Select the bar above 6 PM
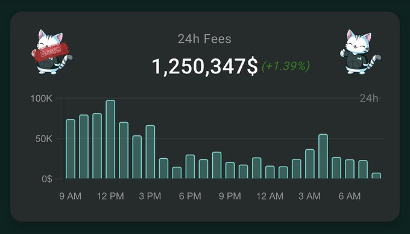Image resolution: width=410 pixels, height=234 pixels. click(x=190, y=167)
